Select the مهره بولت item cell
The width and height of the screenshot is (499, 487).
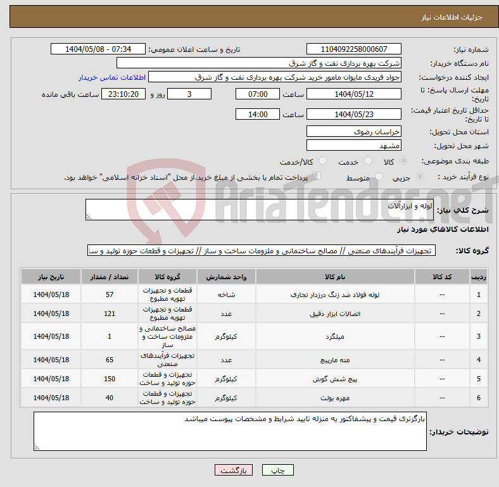click(x=335, y=398)
